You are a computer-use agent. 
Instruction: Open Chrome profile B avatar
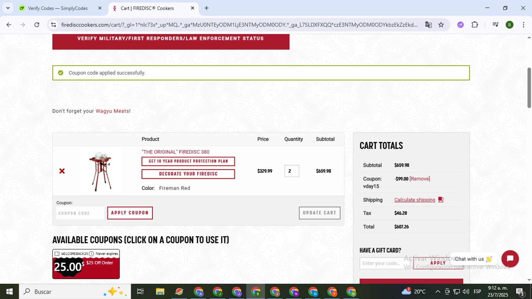(x=510, y=25)
